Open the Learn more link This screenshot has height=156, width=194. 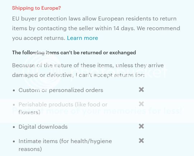point(83,38)
